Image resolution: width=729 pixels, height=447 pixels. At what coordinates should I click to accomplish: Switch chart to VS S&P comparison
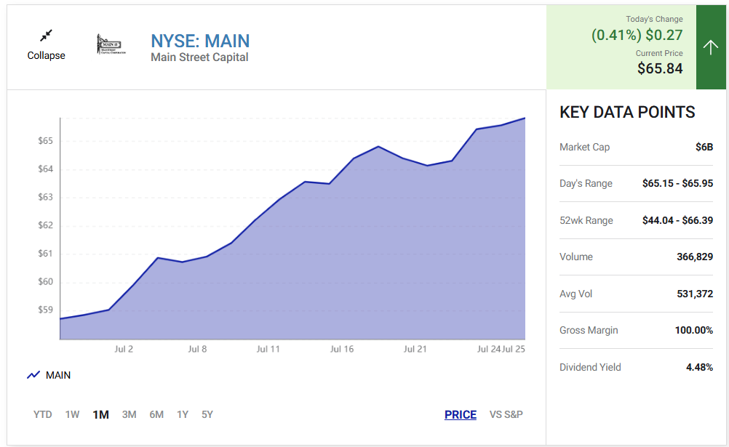coord(506,414)
